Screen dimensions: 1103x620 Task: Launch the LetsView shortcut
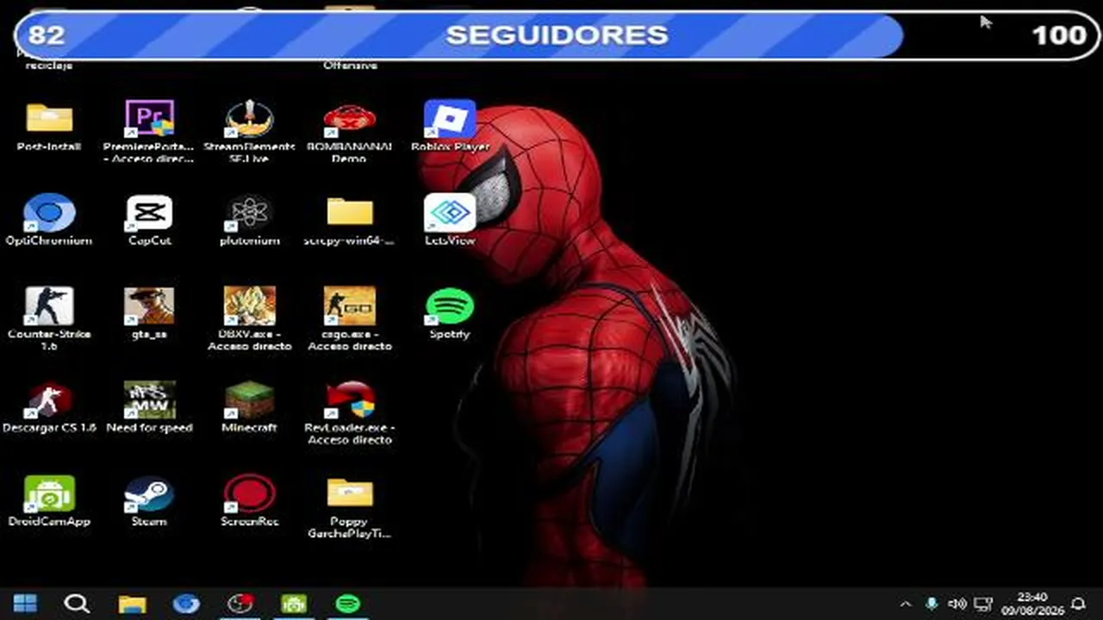[450, 213]
